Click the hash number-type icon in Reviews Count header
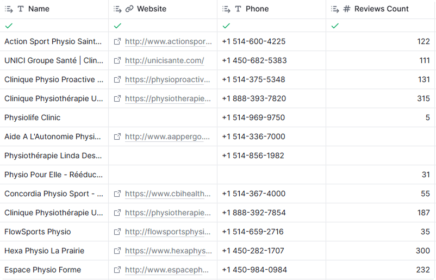 pos(347,9)
